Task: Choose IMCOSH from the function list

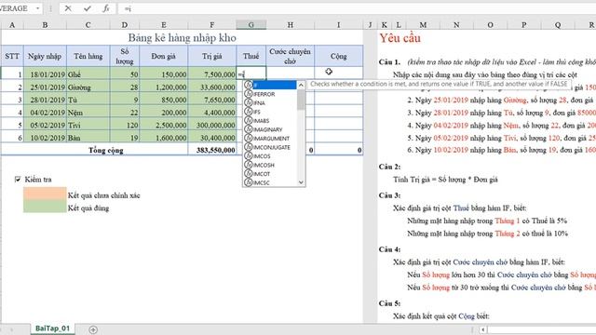Action: tap(270, 165)
